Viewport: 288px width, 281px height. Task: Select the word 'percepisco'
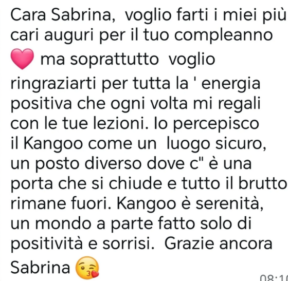[x=216, y=124]
